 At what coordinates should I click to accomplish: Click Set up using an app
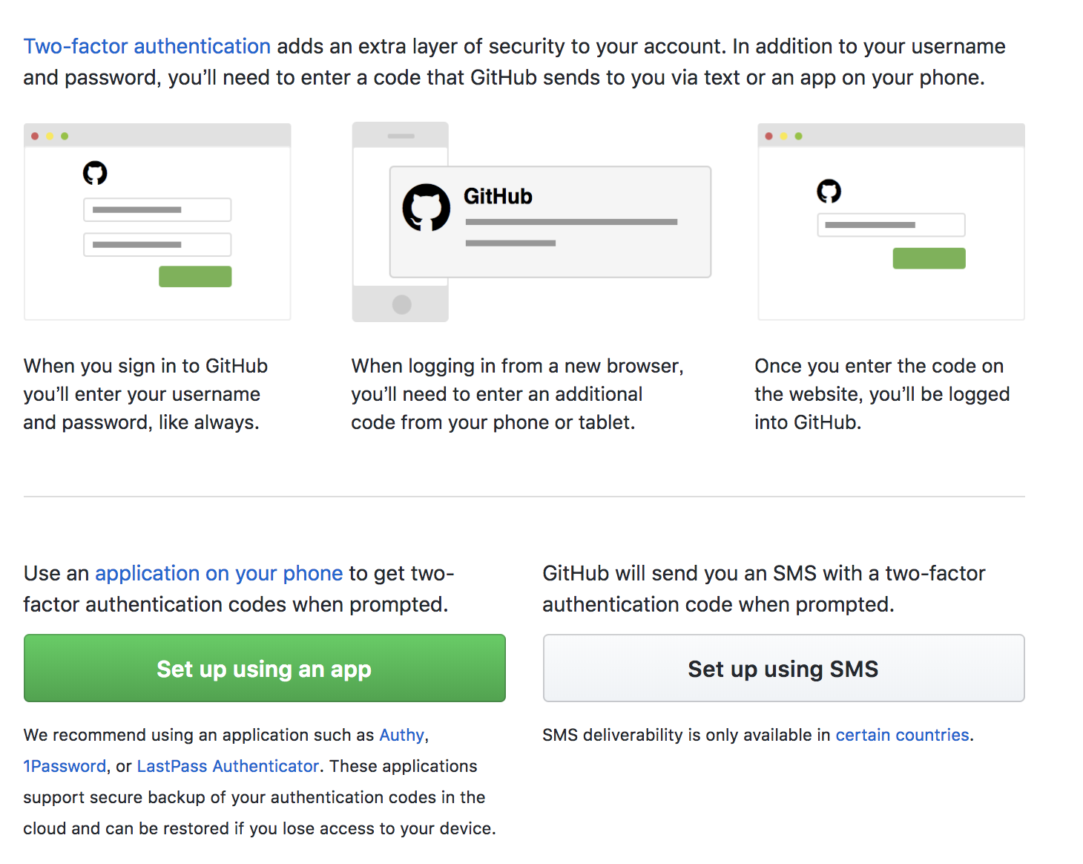pyautogui.click(x=265, y=668)
